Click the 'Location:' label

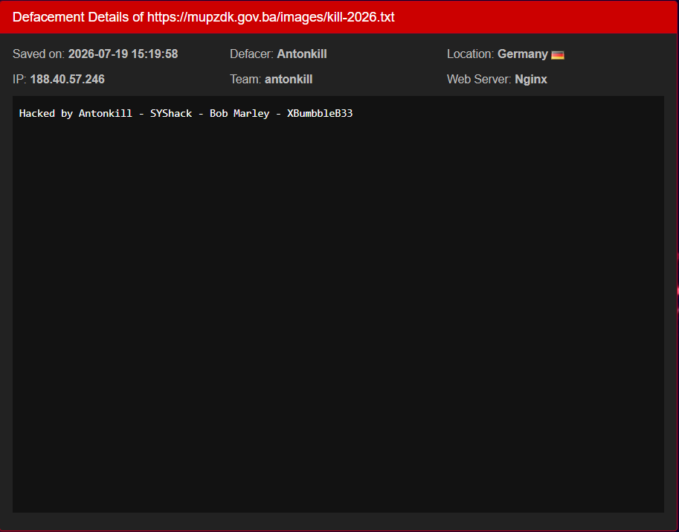coord(470,54)
